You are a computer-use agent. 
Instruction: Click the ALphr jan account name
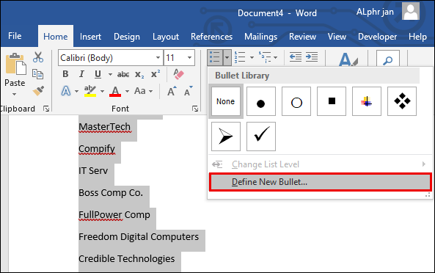[375, 12]
